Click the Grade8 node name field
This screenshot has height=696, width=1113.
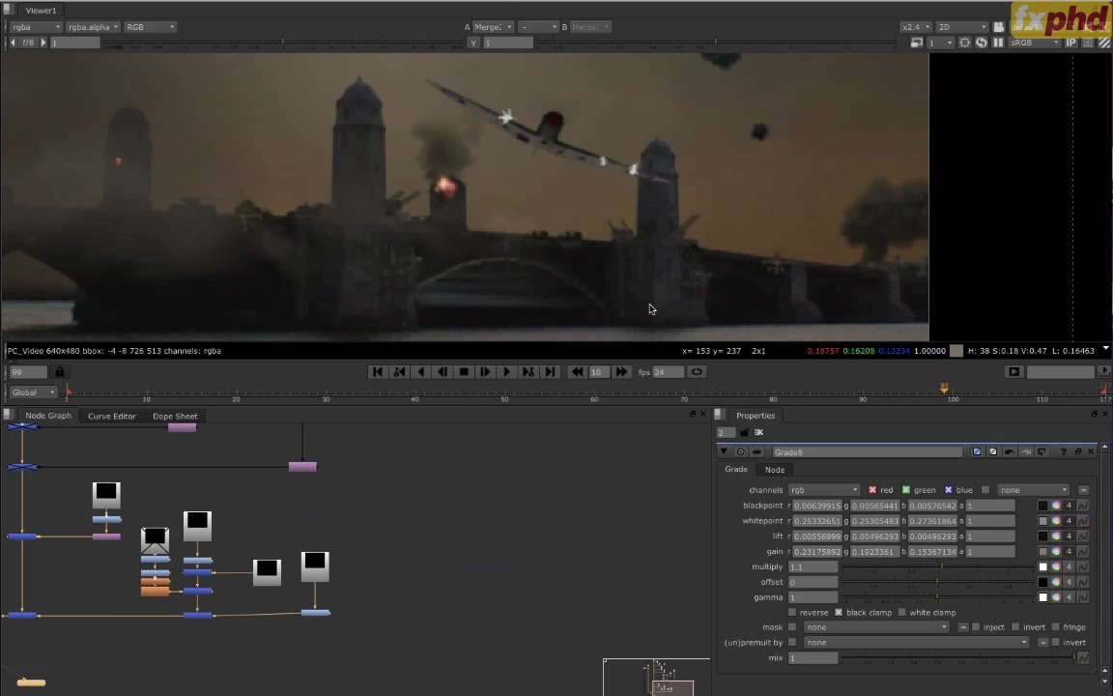(x=868, y=451)
